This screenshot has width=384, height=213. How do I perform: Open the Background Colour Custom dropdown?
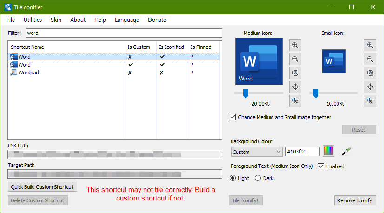pos(257,152)
